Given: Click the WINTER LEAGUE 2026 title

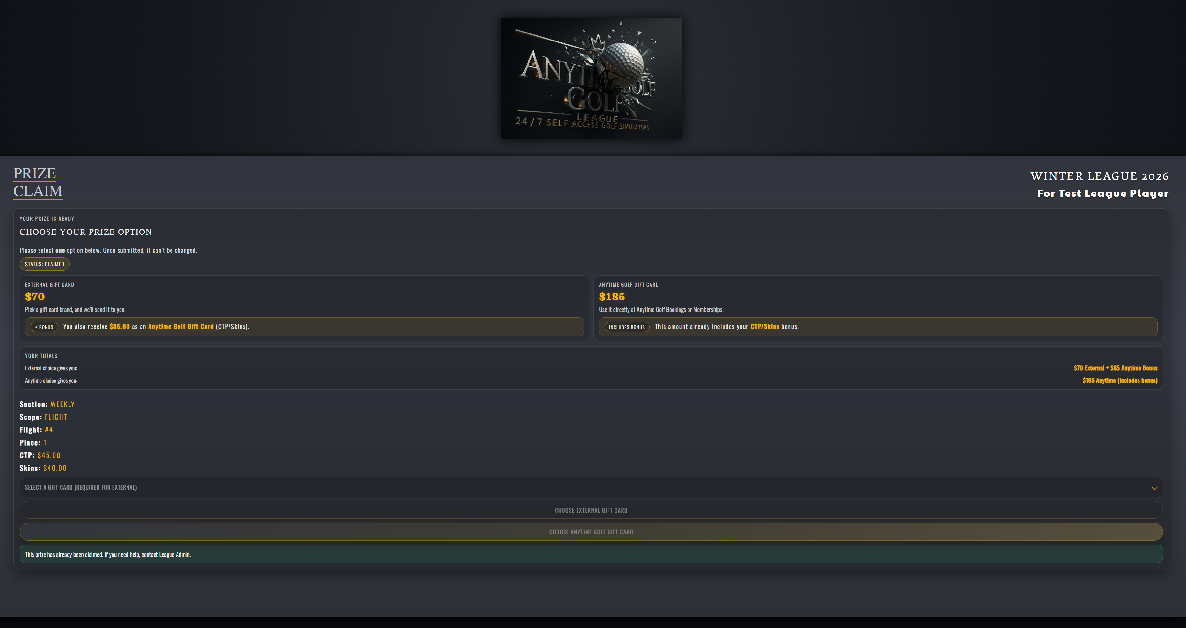Looking at the screenshot, I should 1099,175.
